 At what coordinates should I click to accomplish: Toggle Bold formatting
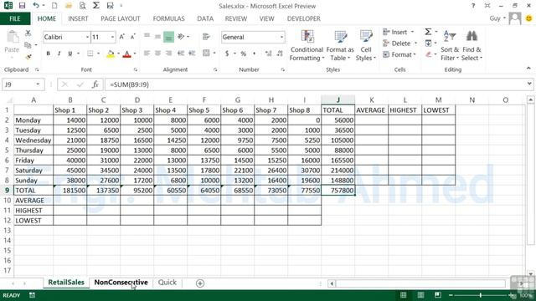49,54
